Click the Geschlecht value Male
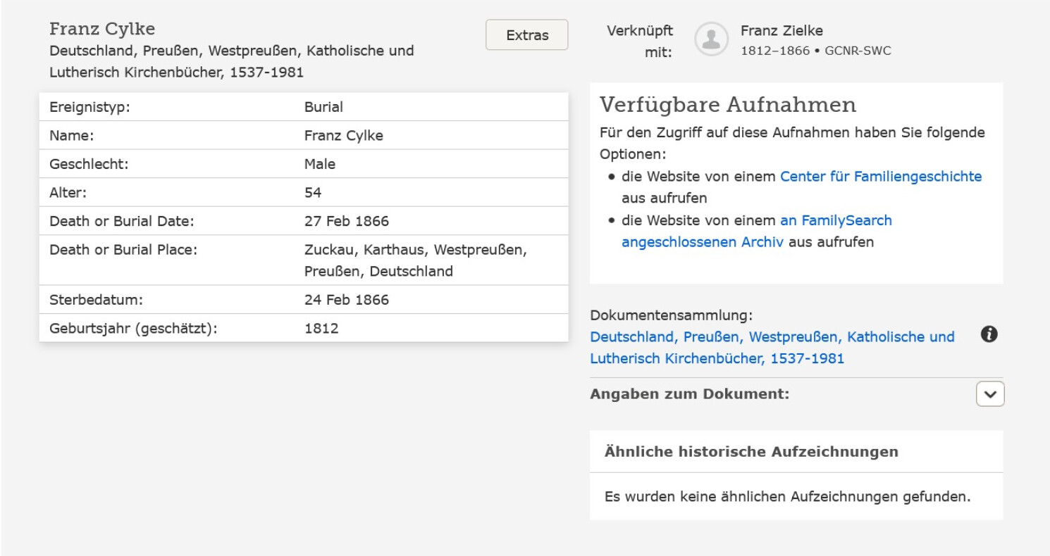This screenshot has height=556, width=1050. pyautogui.click(x=320, y=165)
